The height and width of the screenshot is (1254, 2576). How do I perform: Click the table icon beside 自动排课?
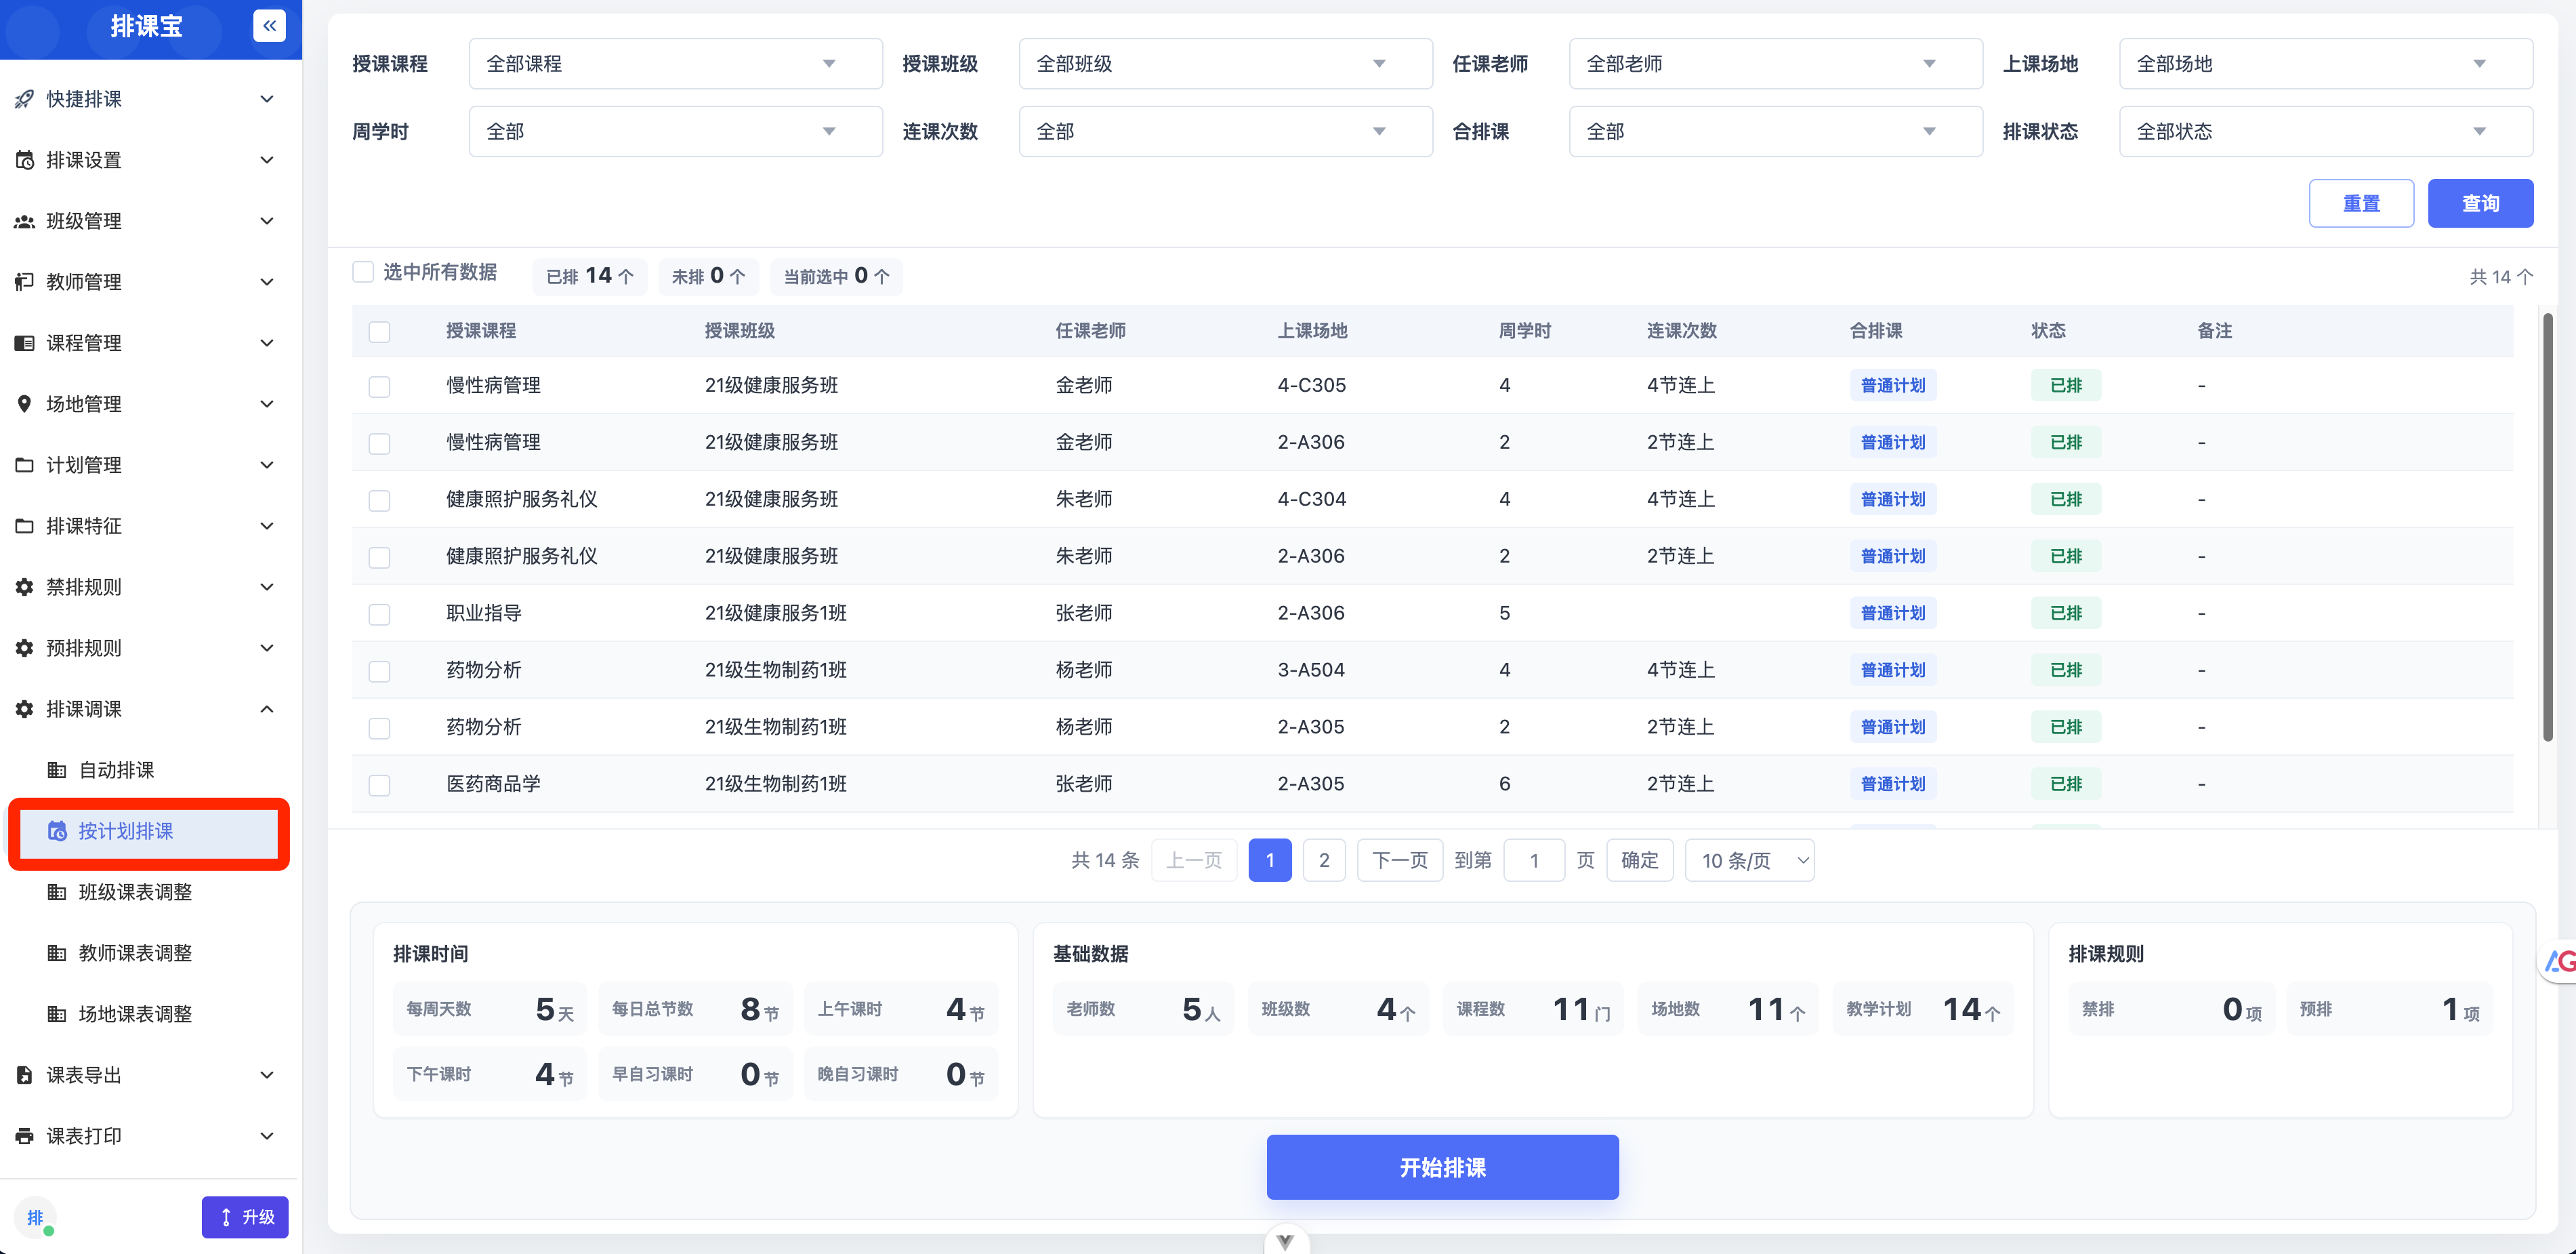[57, 771]
